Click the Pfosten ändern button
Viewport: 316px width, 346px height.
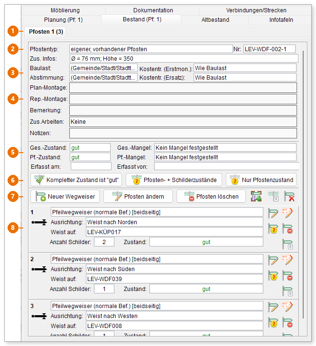pyautogui.click(x=138, y=196)
